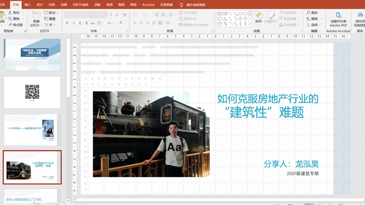This screenshot has width=365, height=205.
Task: Increase font size (larger A)
Action: 111,15
